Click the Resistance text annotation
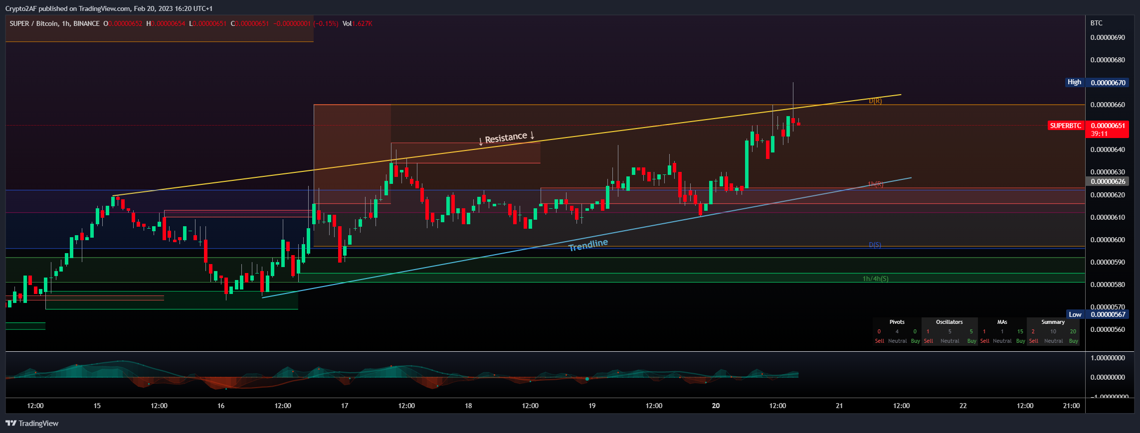The width and height of the screenshot is (1140, 433). [x=506, y=138]
